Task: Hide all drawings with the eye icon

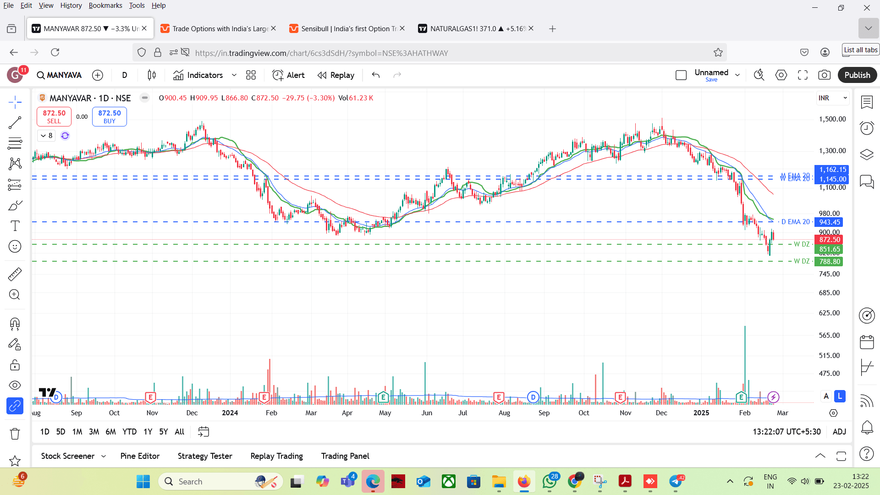Action: coord(15,385)
